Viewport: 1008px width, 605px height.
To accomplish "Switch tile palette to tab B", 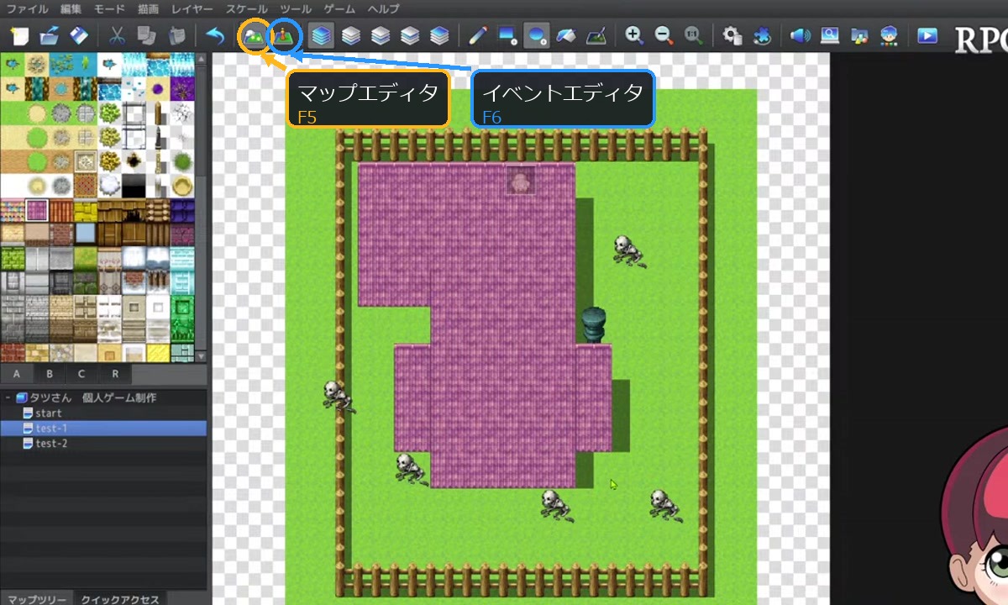I will pos(50,374).
